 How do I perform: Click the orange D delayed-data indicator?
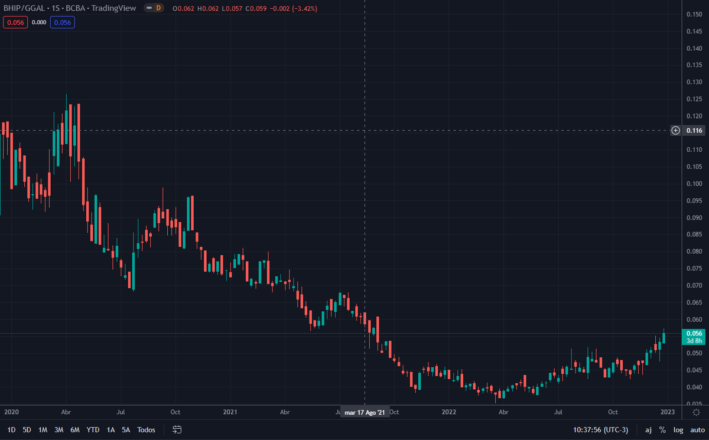tap(158, 8)
